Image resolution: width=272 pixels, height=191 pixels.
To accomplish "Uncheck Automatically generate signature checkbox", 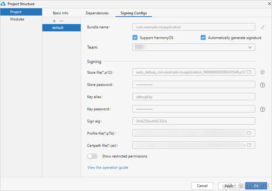I will tap(203, 38).
